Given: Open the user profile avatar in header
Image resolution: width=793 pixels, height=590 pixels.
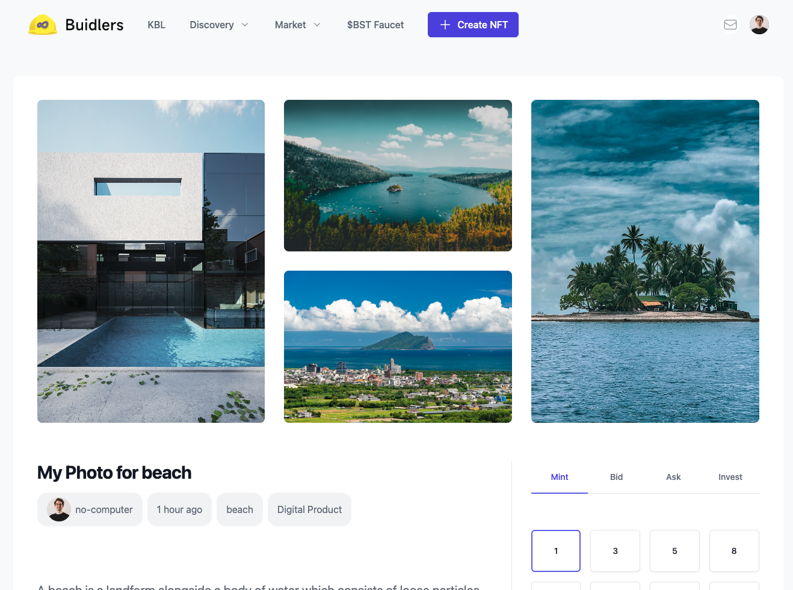Looking at the screenshot, I should (759, 25).
